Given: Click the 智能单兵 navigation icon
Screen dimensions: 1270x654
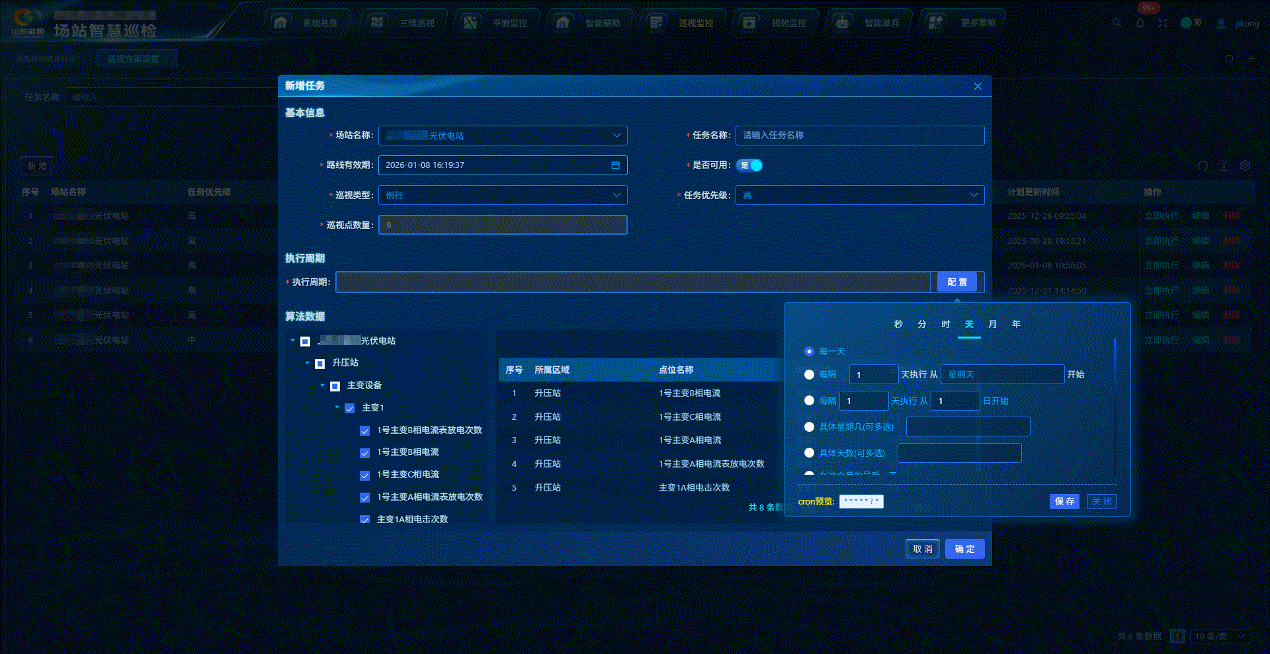Looking at the screenshot, I should (842, 23).
